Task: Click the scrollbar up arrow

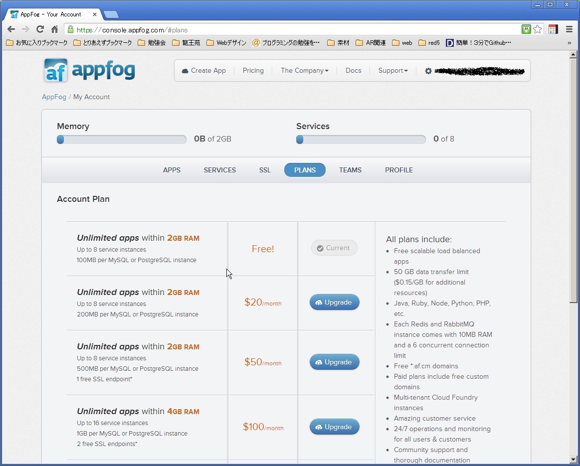Action: (573, 54)
